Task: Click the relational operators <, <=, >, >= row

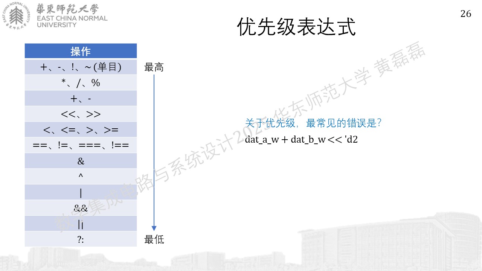Action: [81, 129]
